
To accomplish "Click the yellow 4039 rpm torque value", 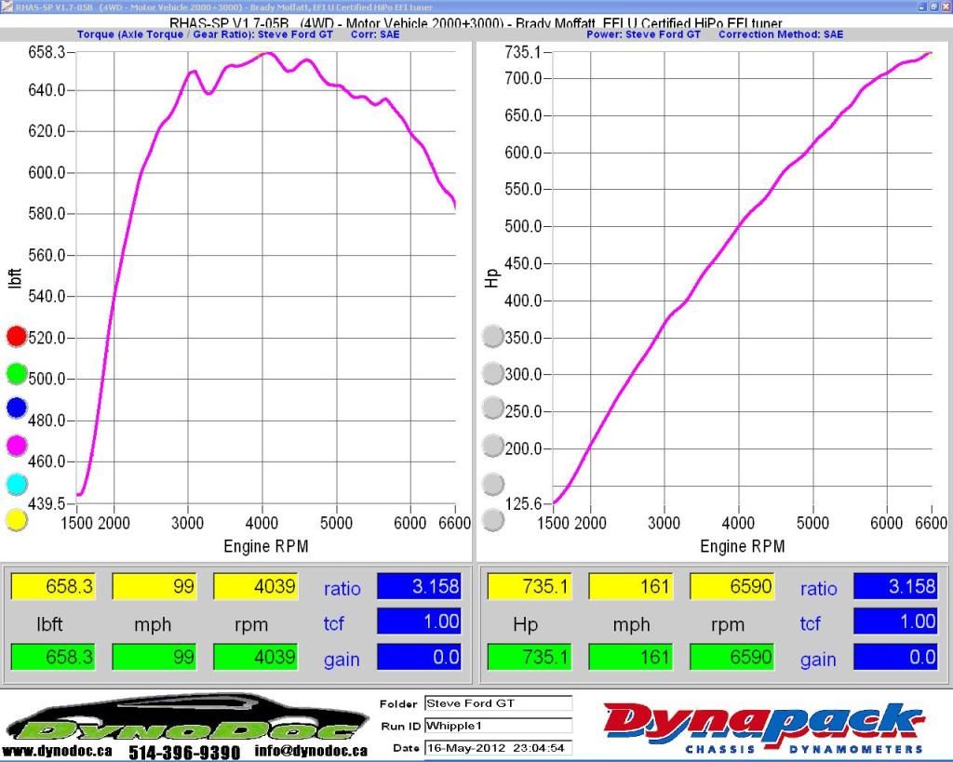I will [256, 586].
